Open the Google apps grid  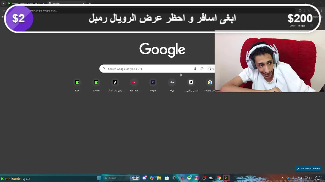click(311, 26)
